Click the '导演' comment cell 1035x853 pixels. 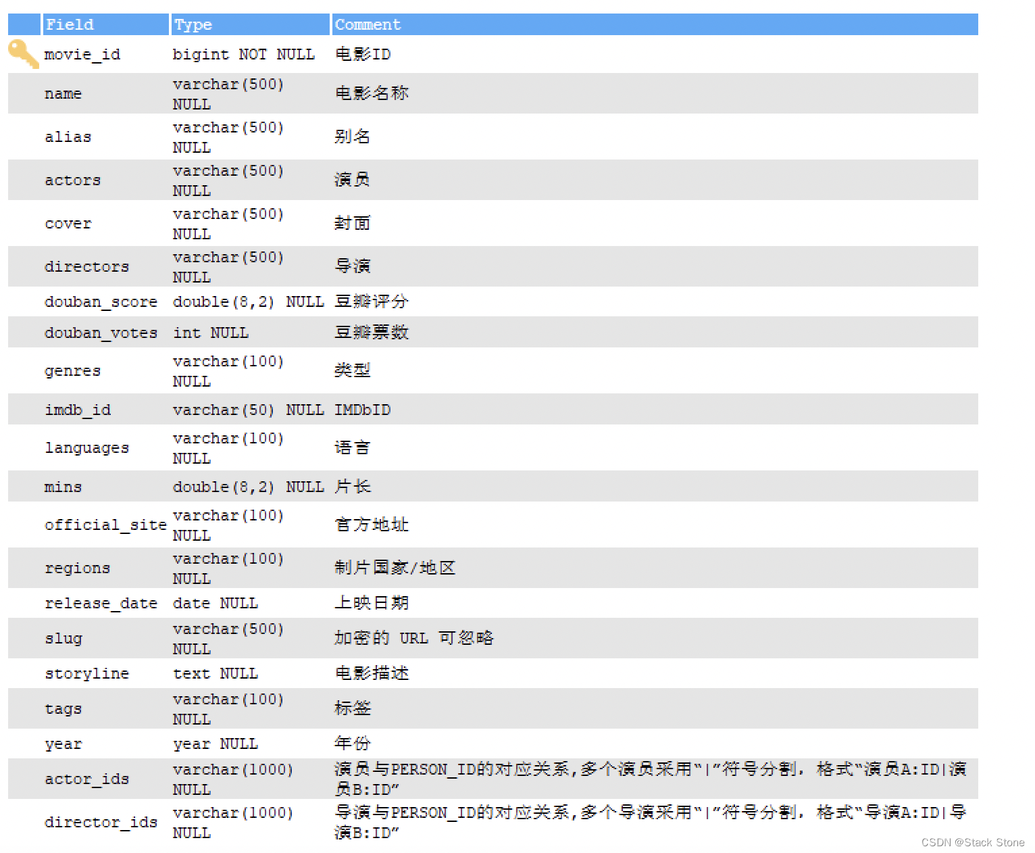[353, 266]
